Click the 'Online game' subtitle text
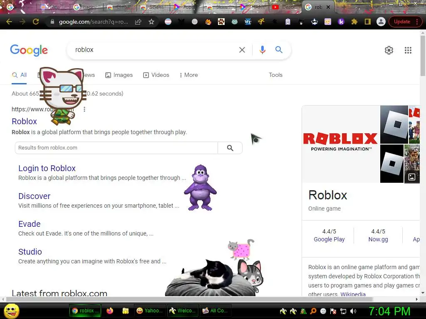Viewport: 426px width, 319px height. click(324, 209)
